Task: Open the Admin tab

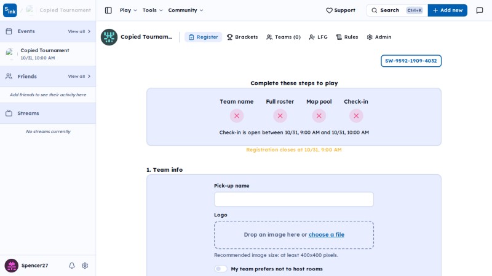Action: click(x=379, y=37)
